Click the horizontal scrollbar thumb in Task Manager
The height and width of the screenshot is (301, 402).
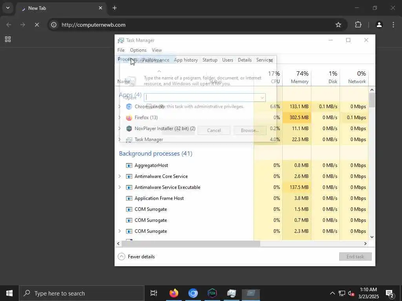coord(191,244)
